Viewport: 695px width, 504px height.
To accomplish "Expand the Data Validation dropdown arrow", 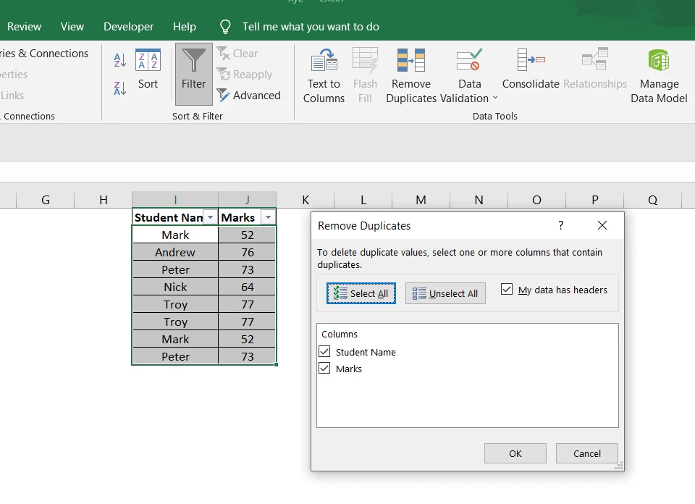I will tap(495, 98).
